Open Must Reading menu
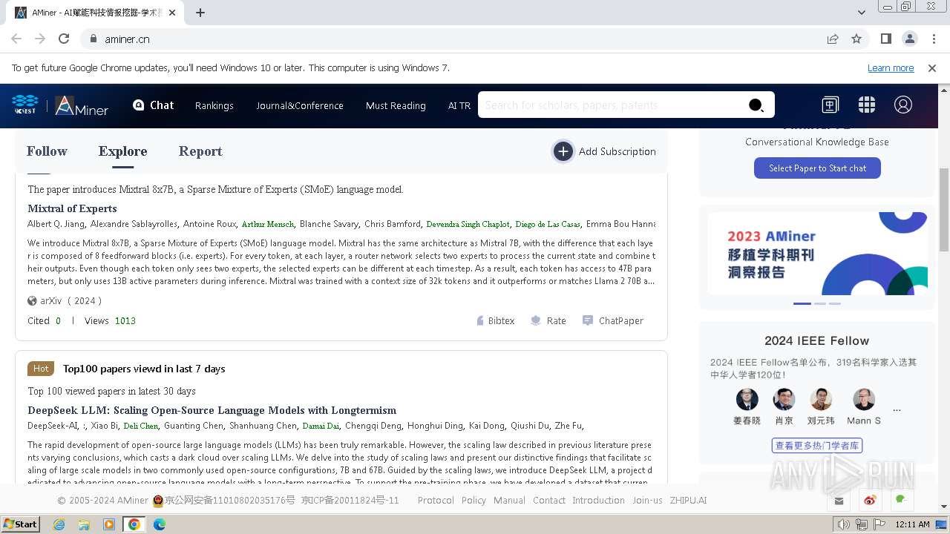 [396, 106]
